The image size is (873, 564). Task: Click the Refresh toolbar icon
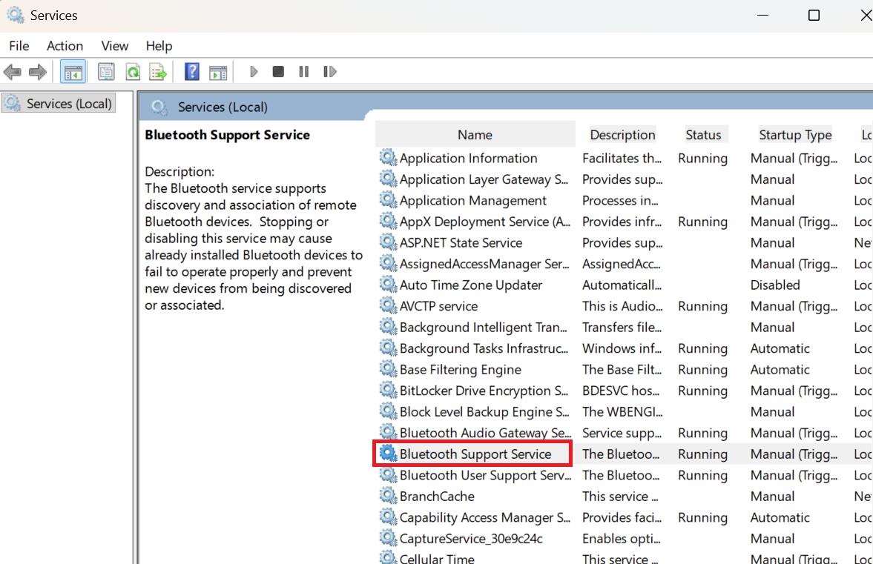pos(133,72)
